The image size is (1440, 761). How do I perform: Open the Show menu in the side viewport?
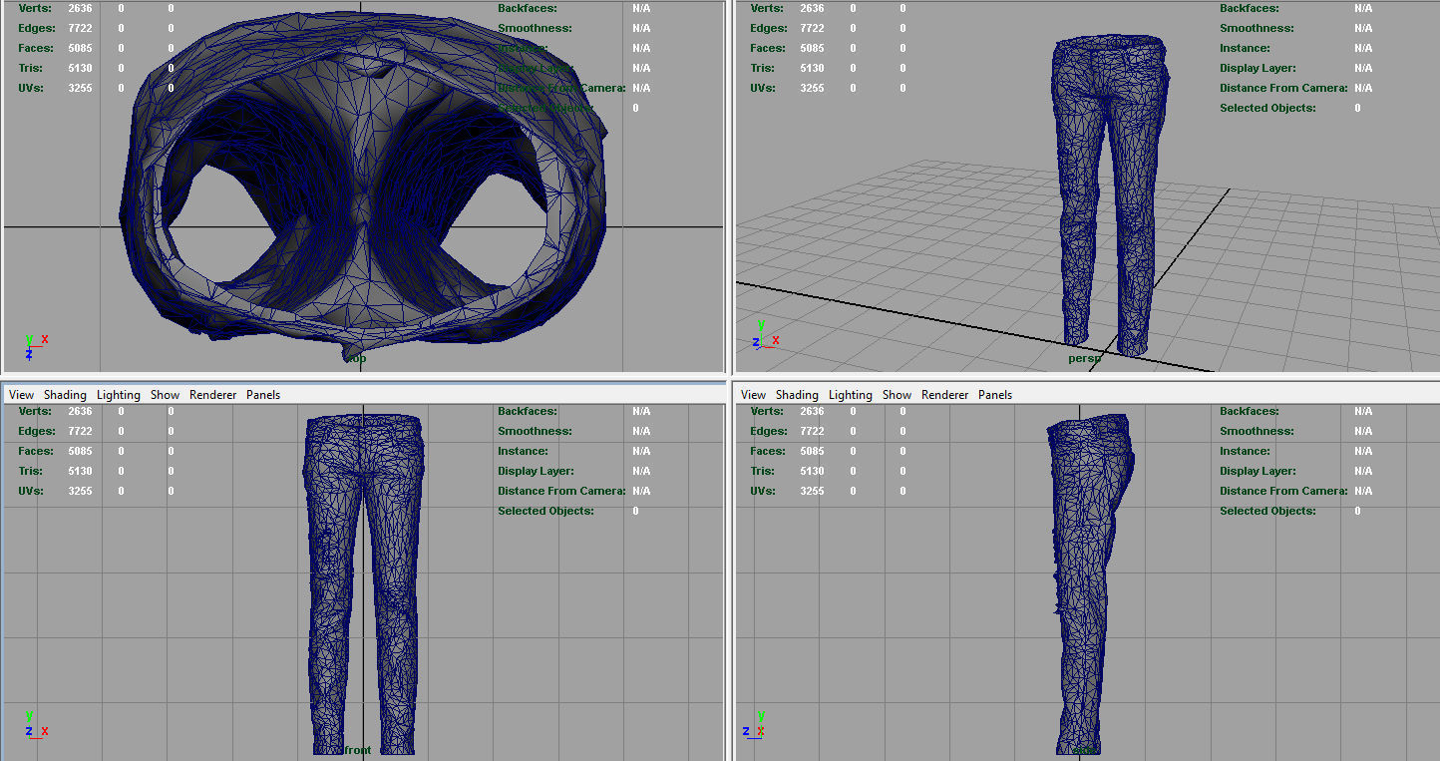[898, 395]
